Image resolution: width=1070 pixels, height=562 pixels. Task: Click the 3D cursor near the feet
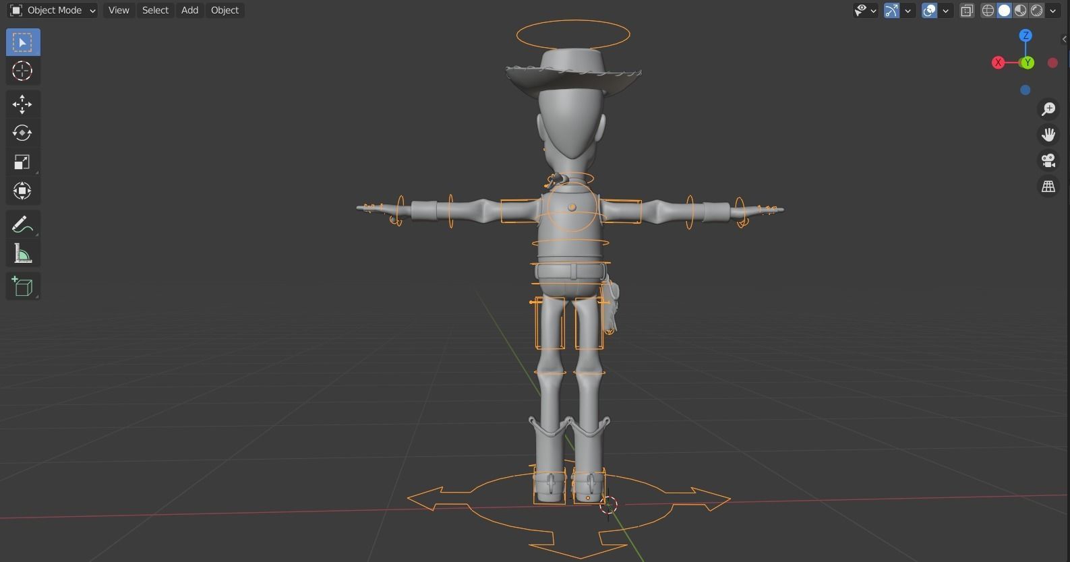point(608,505)
